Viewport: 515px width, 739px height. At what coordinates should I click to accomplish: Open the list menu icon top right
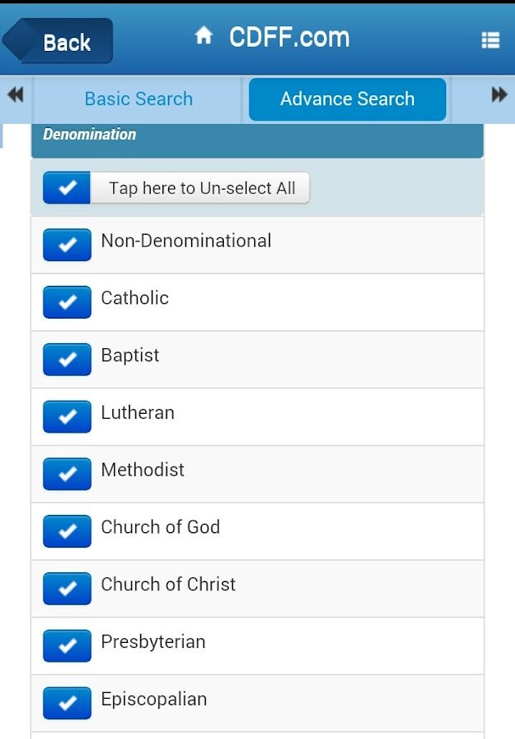pos(490,40)
